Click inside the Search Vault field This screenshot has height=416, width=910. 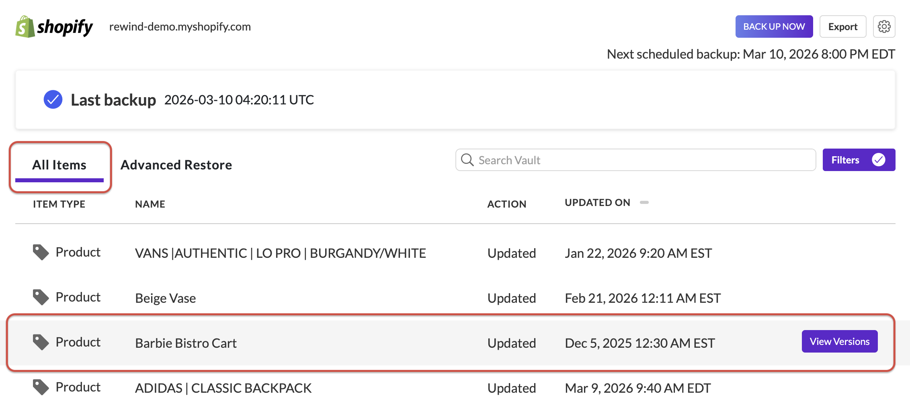603,159
